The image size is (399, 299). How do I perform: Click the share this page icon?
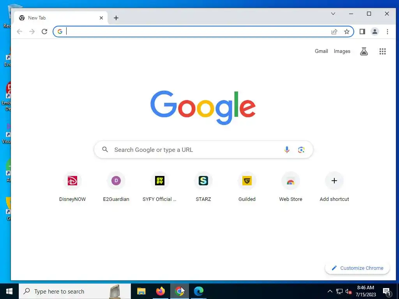tap(334, 32)
